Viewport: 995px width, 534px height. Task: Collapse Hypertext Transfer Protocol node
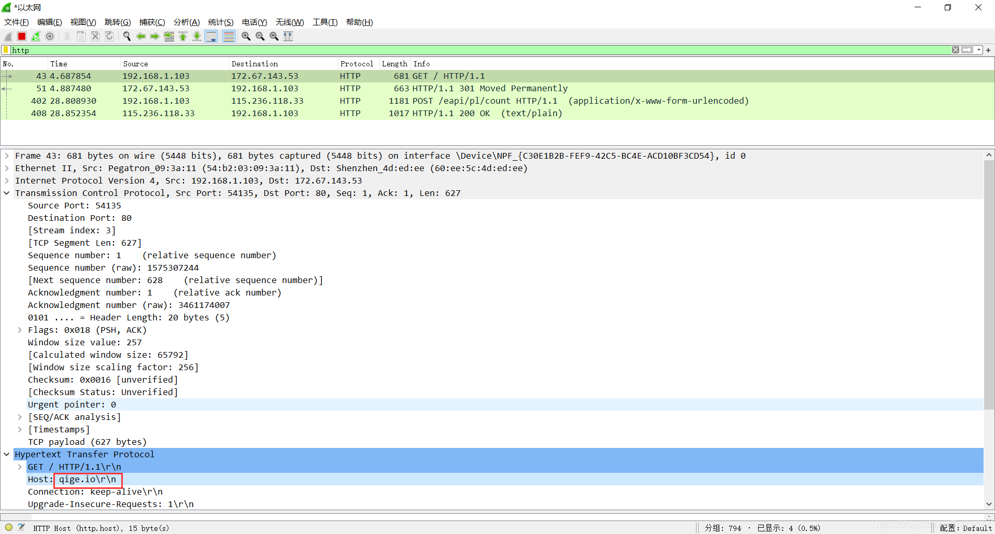tap(7, 454)
